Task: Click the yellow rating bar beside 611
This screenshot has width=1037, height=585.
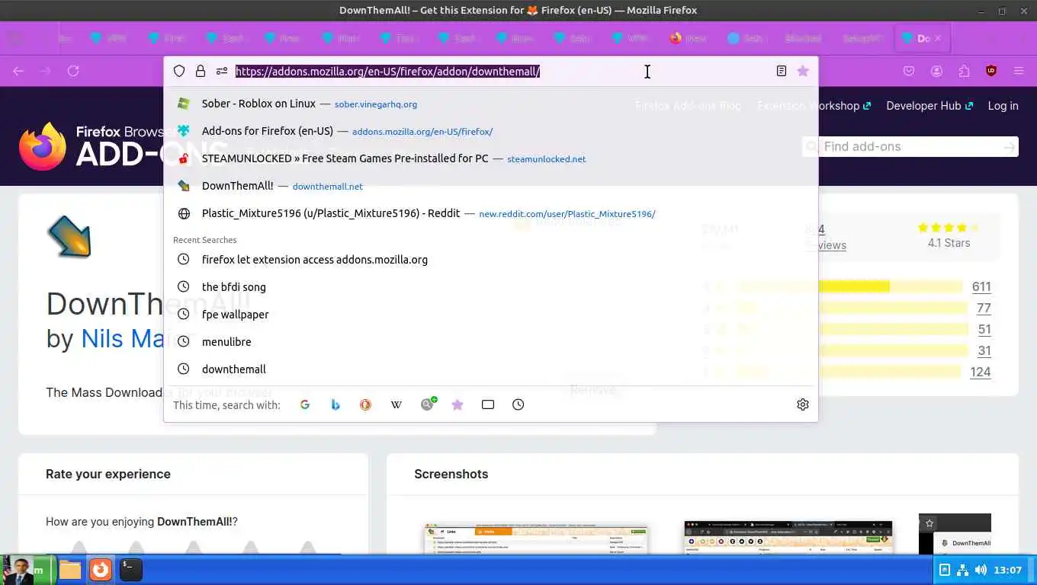Action: (890, 287)
